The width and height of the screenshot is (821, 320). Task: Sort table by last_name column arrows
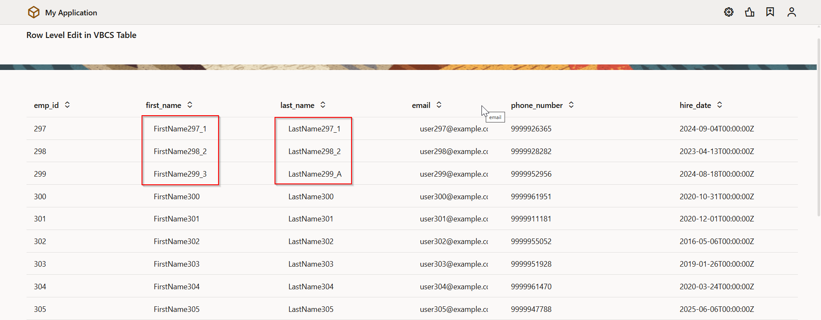click(323, 105)
